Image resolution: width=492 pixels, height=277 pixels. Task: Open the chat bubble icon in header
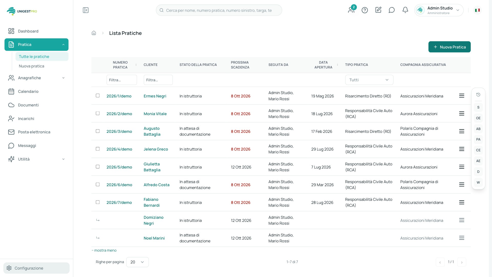pos(392,10)
